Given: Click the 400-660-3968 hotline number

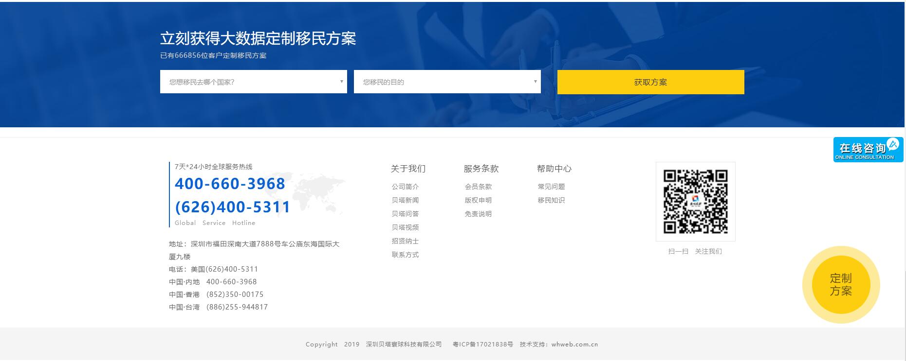Looking at the screenshot, I should [230, 184].
